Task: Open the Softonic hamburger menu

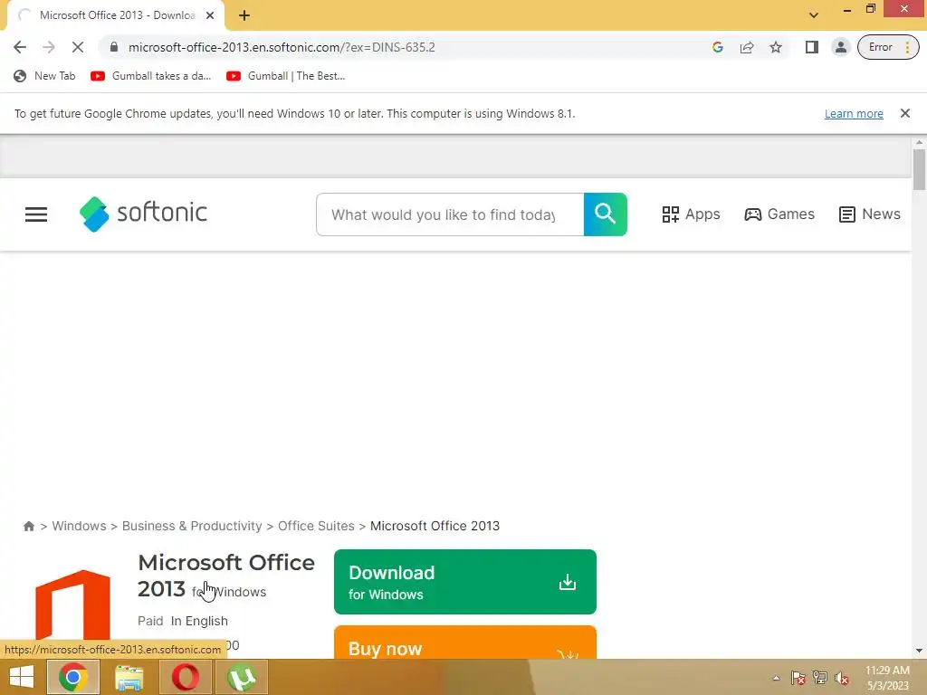Action: 36,214
